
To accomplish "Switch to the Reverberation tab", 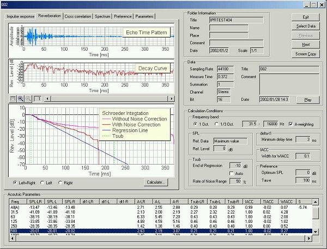I will [x=50, y=16].
